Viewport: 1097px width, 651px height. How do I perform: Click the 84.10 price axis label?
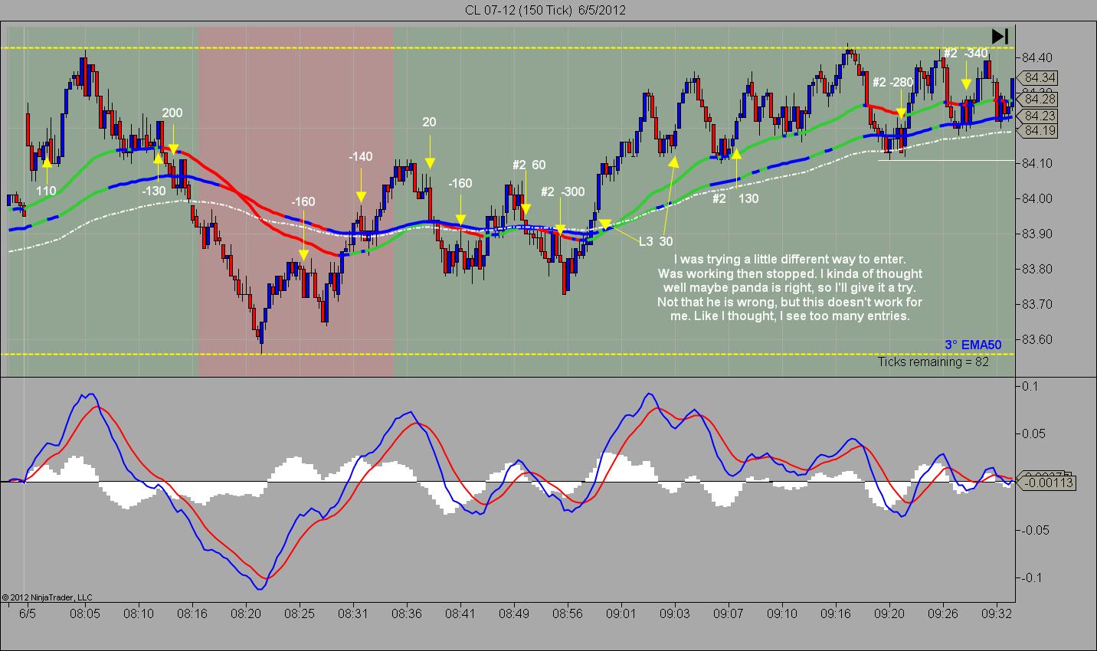tap(1036, 163)
